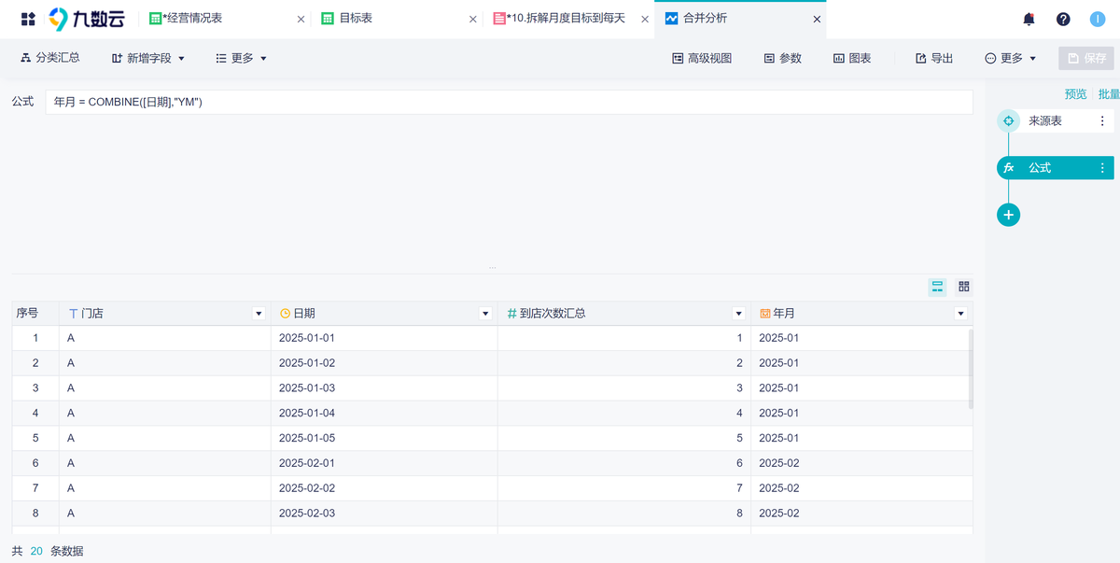Click the 保存 button

click(x=1085, y=57)
